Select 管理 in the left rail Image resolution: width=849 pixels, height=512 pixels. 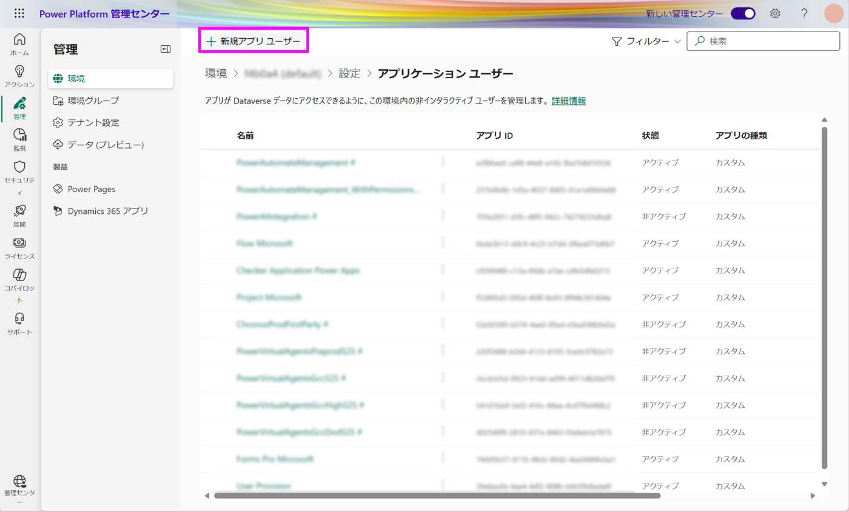point(19,108)
